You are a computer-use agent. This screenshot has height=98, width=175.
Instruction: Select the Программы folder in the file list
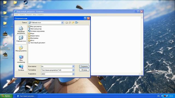coord(33,38)
